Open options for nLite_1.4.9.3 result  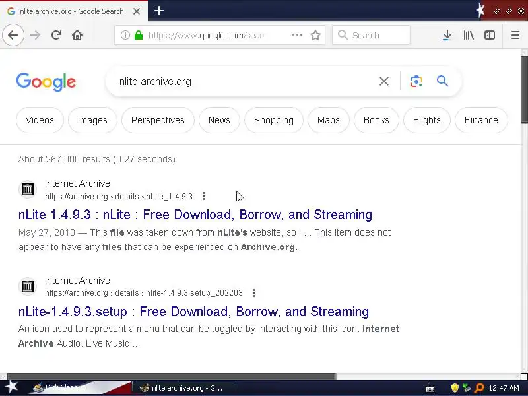(x=204, y=196)
